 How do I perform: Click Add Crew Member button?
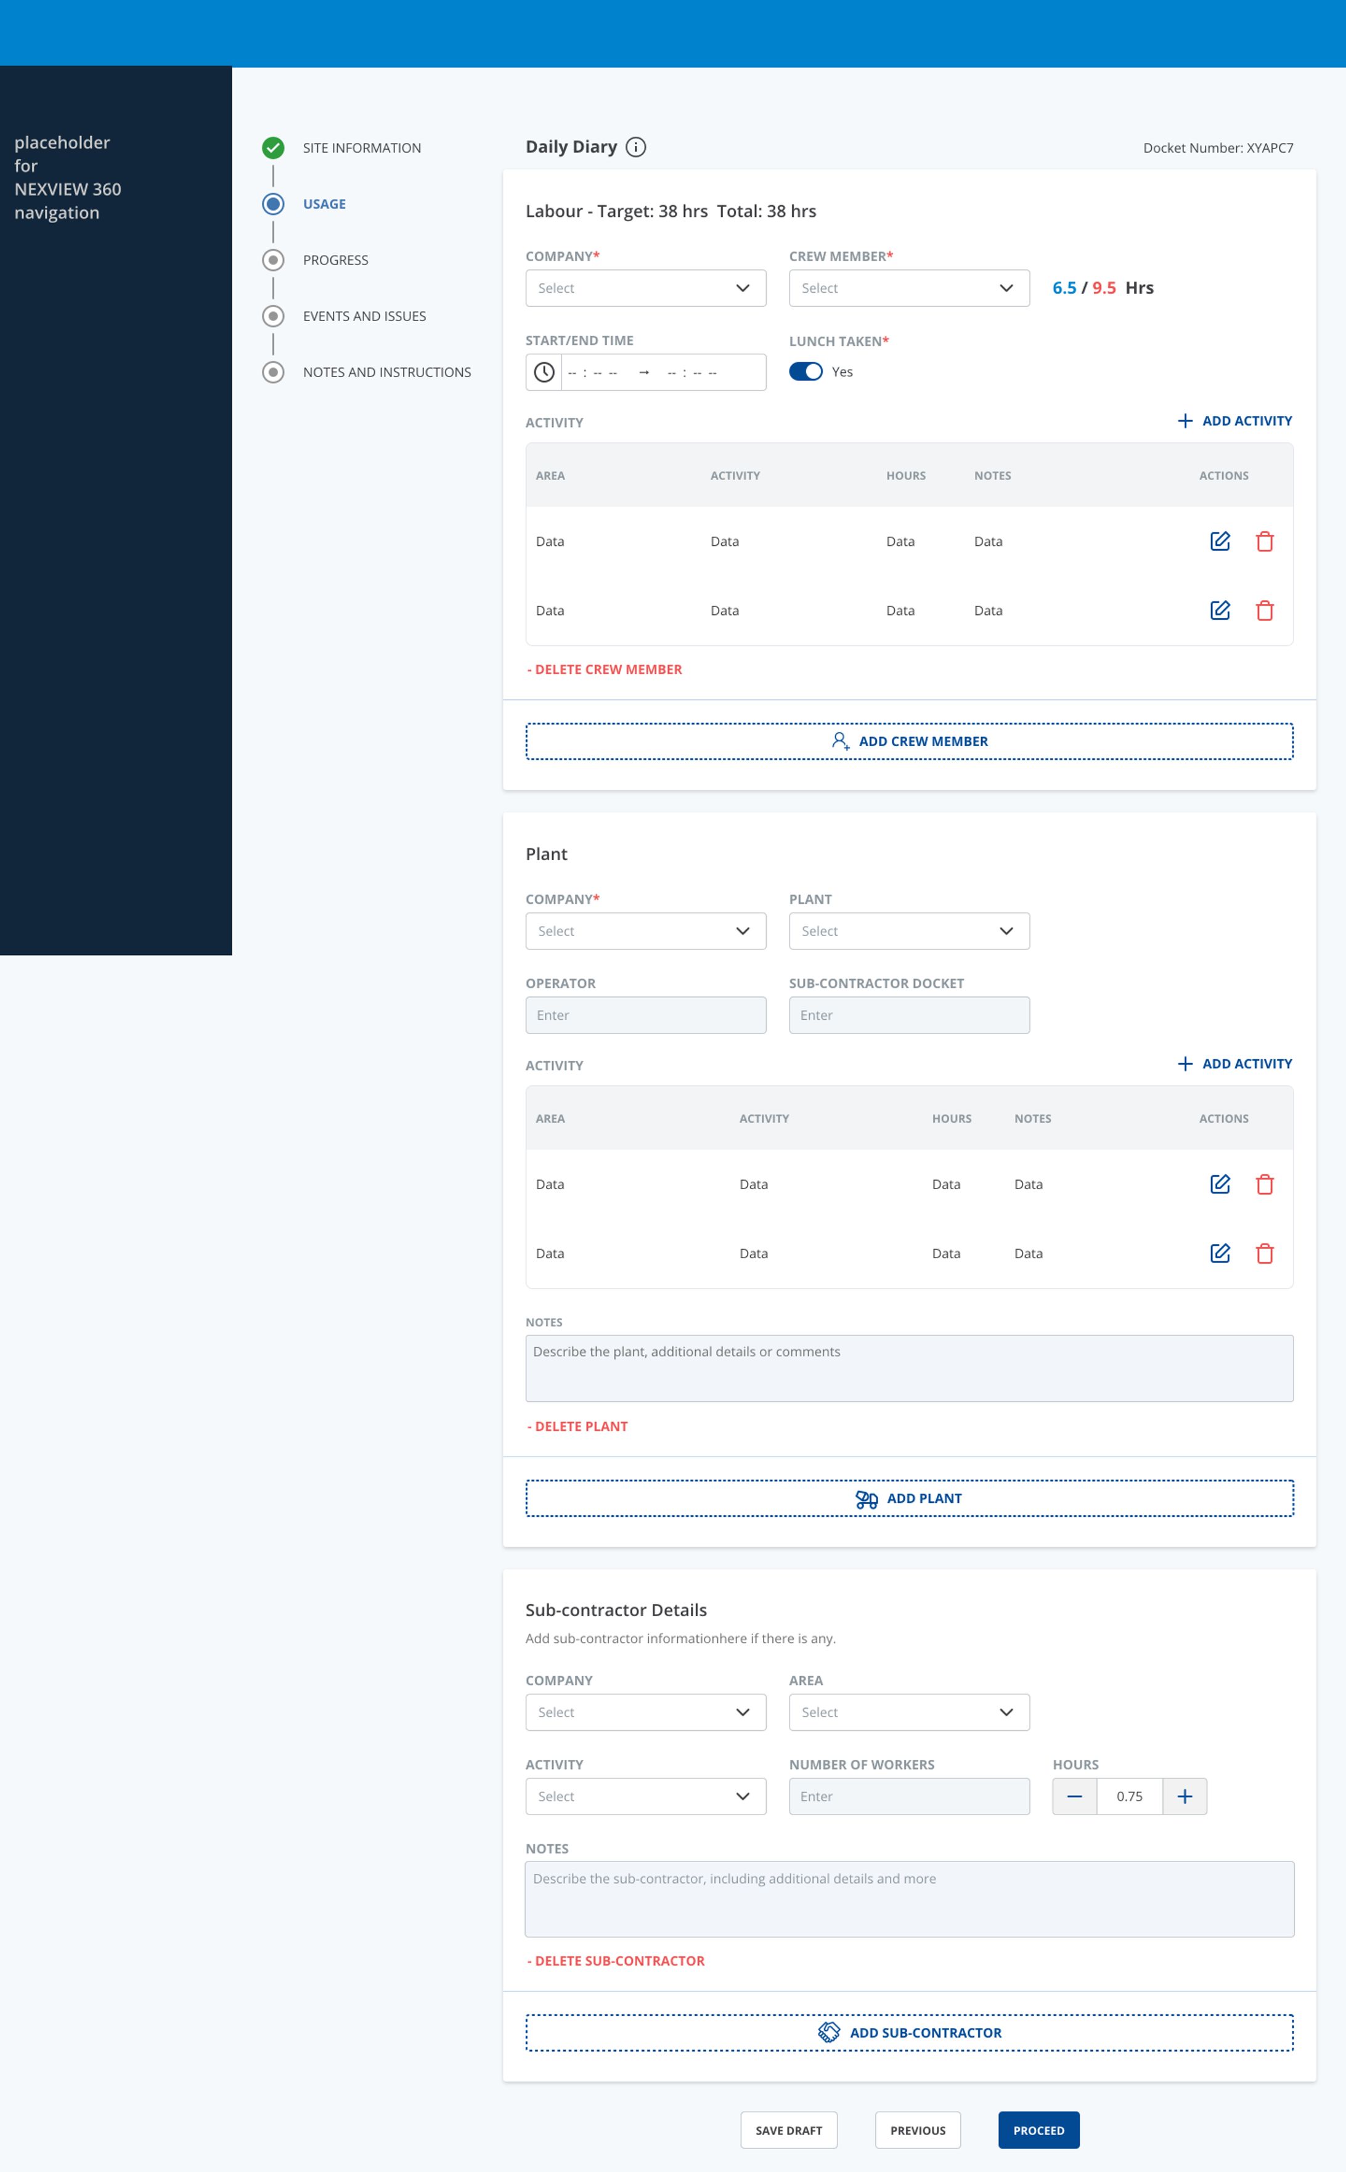pos(909,741)
